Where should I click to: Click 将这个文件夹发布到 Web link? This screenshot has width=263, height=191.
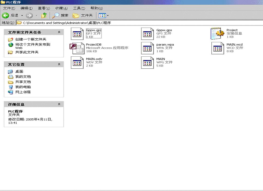coord(33,46)
